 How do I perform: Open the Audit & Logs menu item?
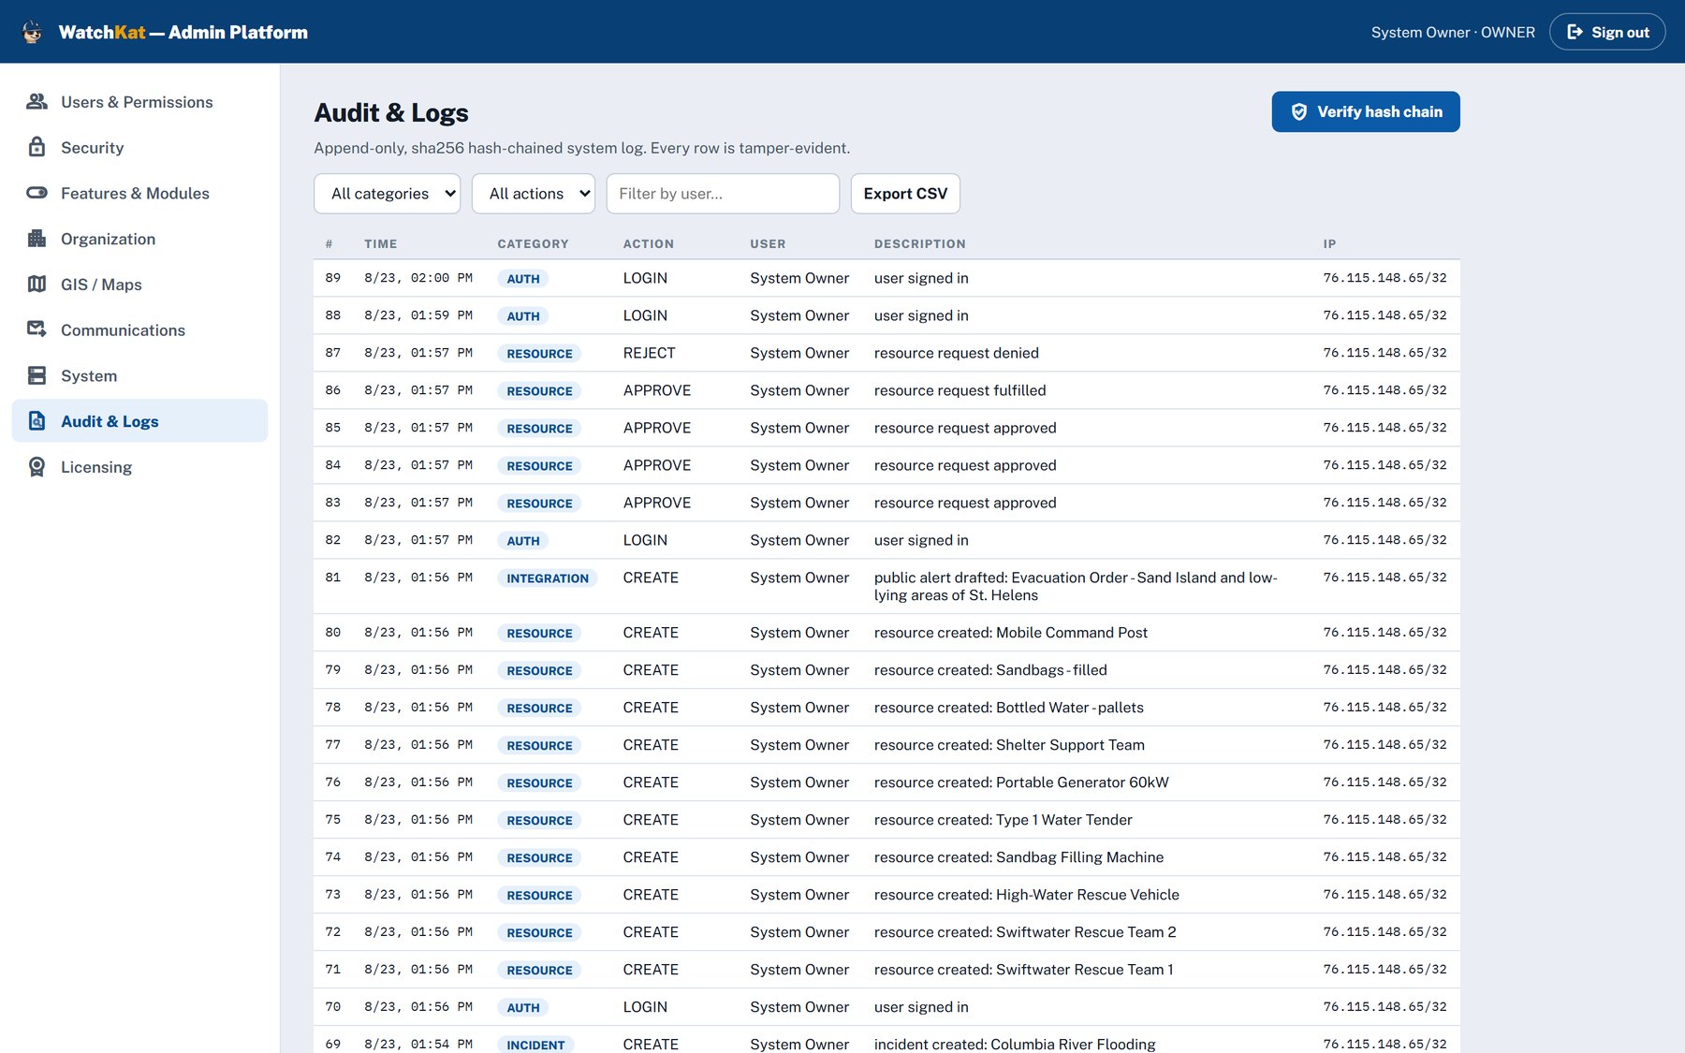(x=139, y=421)
